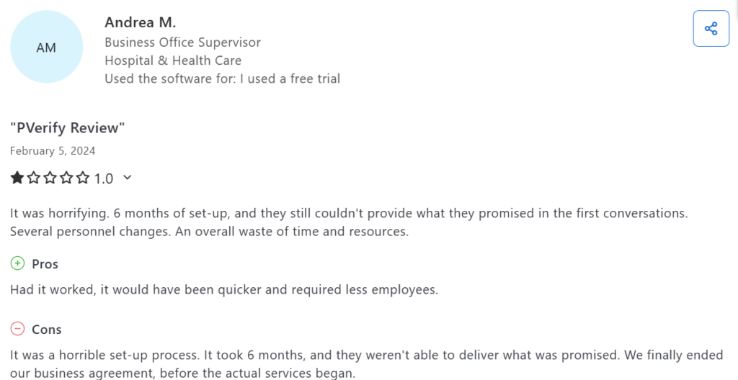
Task: Click the second empty rating star
Action: (x=34, y=178)
